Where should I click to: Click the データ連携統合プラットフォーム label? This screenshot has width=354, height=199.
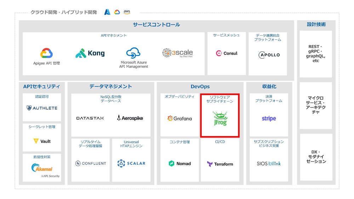tap(268, 37)
